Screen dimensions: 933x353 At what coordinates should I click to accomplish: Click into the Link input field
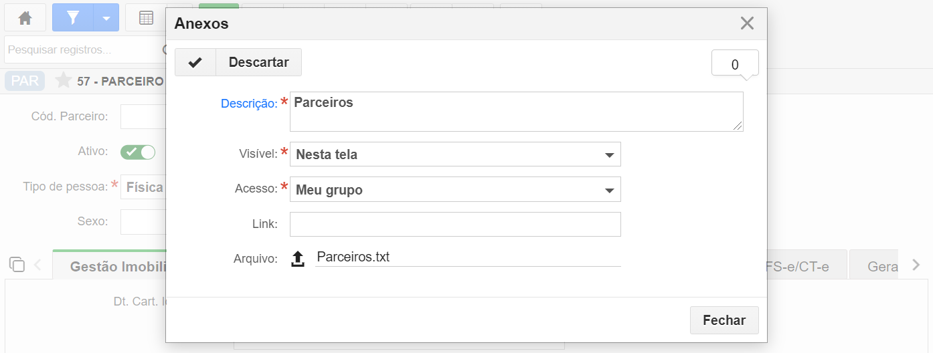[x=455, y=224]
